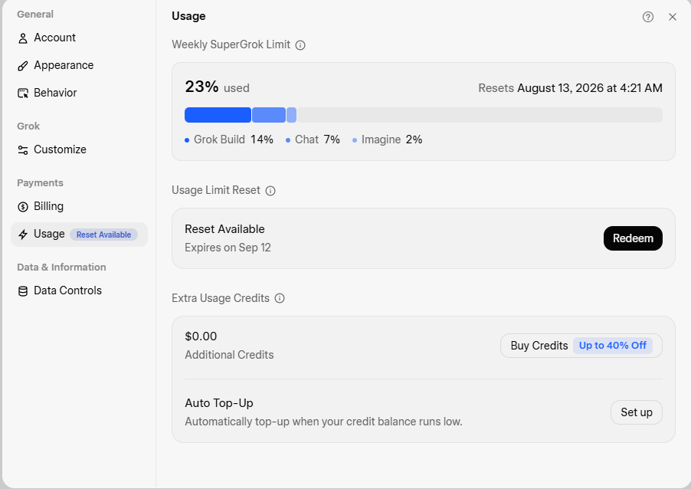Click the Reset Available card title
The height and width of the screenshot is (489, 691).
pos(224,229)
